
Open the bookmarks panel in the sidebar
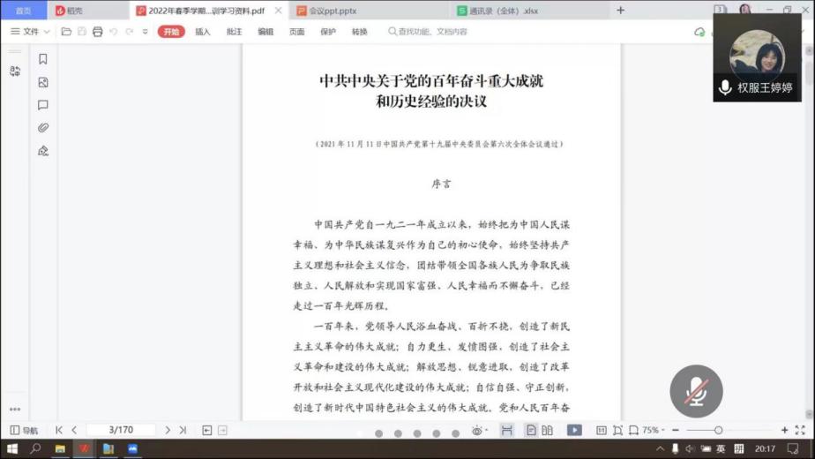[42, 59]
